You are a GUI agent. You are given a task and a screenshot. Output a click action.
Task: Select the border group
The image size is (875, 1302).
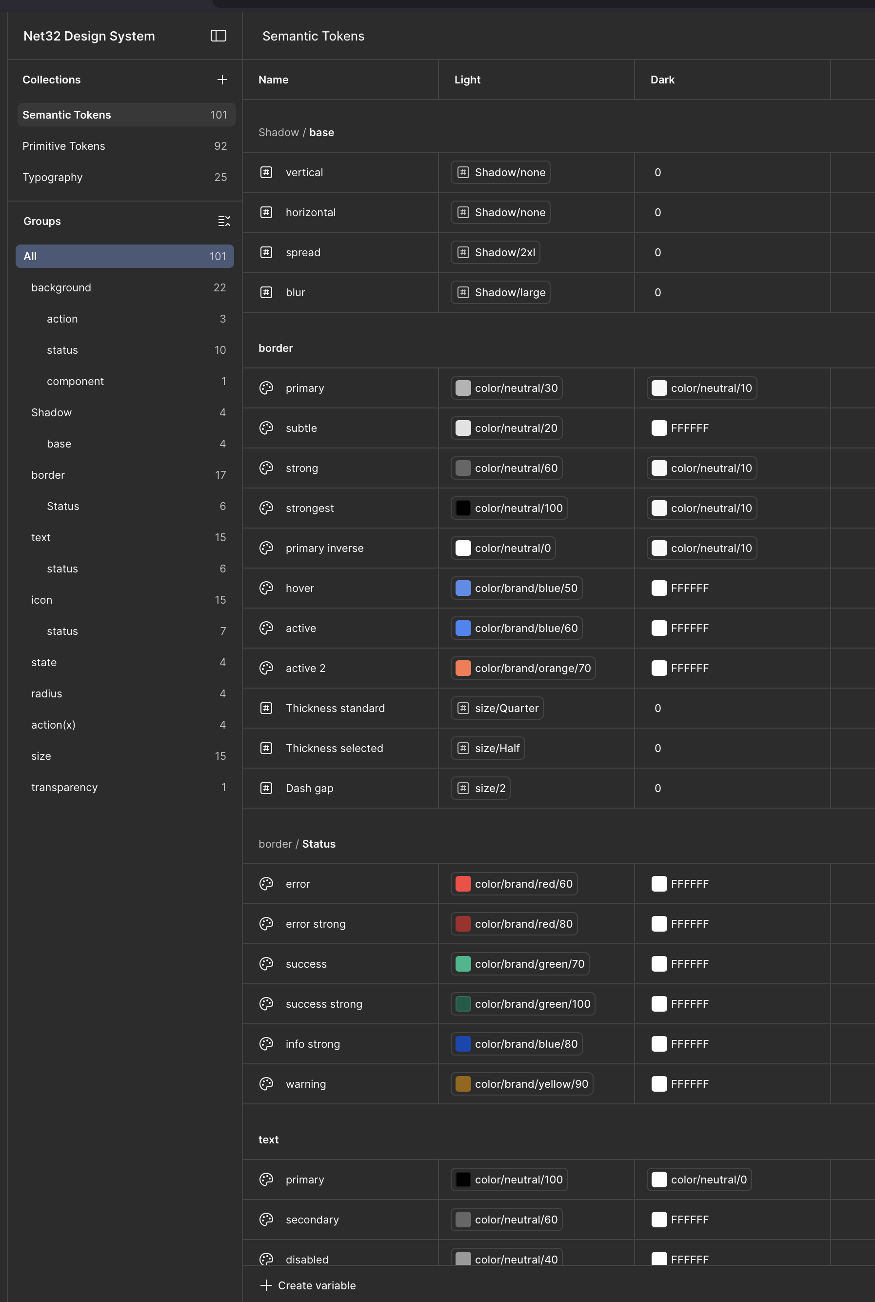[124, 475]
